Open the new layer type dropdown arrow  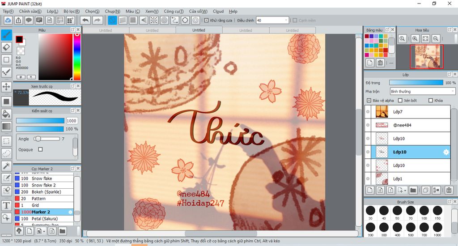[405, 191]
